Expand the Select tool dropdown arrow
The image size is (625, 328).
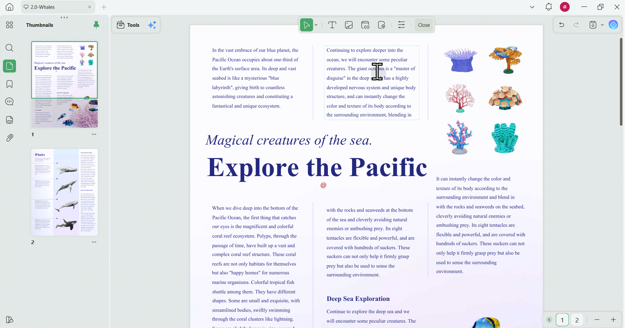pos(316,25)
